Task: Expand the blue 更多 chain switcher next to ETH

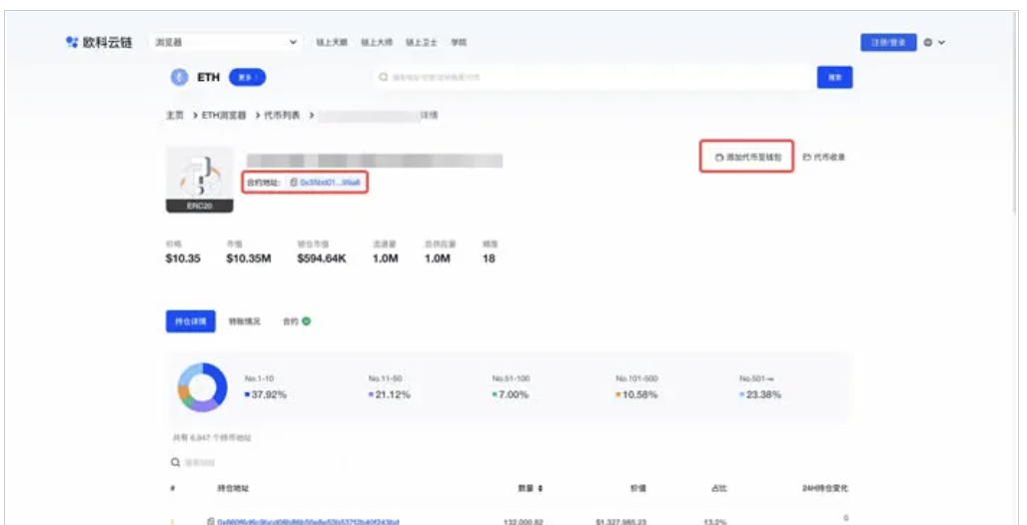Action: tap(247, 77)
